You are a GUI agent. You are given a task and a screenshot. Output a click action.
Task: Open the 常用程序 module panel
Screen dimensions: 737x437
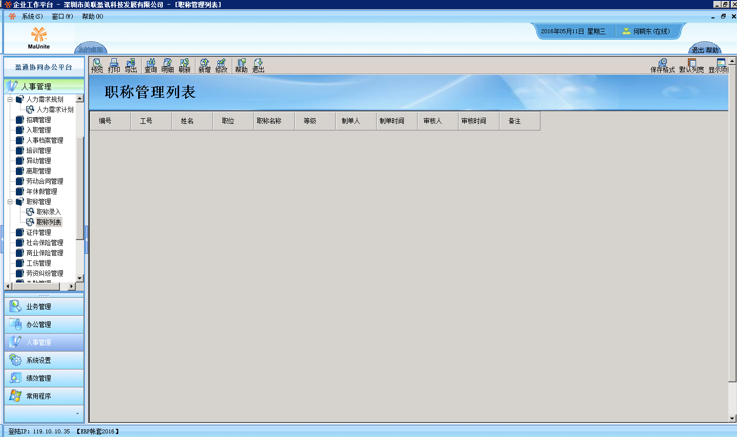[x=44, y=396]
